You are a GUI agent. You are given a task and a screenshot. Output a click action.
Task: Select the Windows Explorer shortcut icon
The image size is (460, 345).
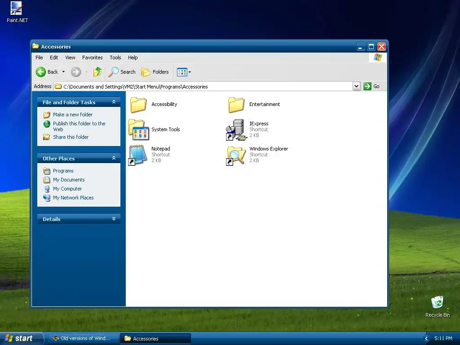tap(236, 155)
